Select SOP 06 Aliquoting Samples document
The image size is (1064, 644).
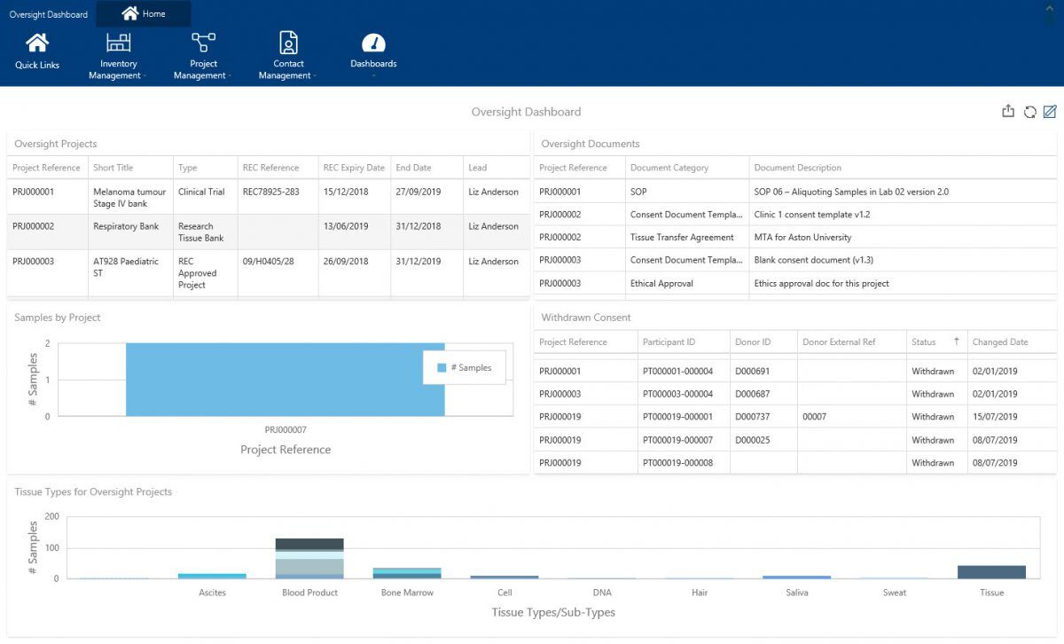795,192
